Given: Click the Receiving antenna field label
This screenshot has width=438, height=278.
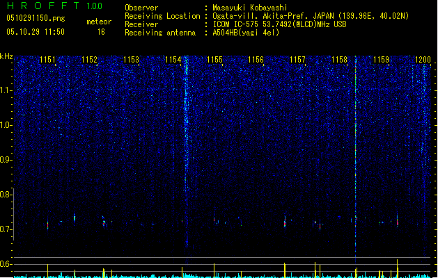Looking at the screenshot, I should (x=160, y=33).
